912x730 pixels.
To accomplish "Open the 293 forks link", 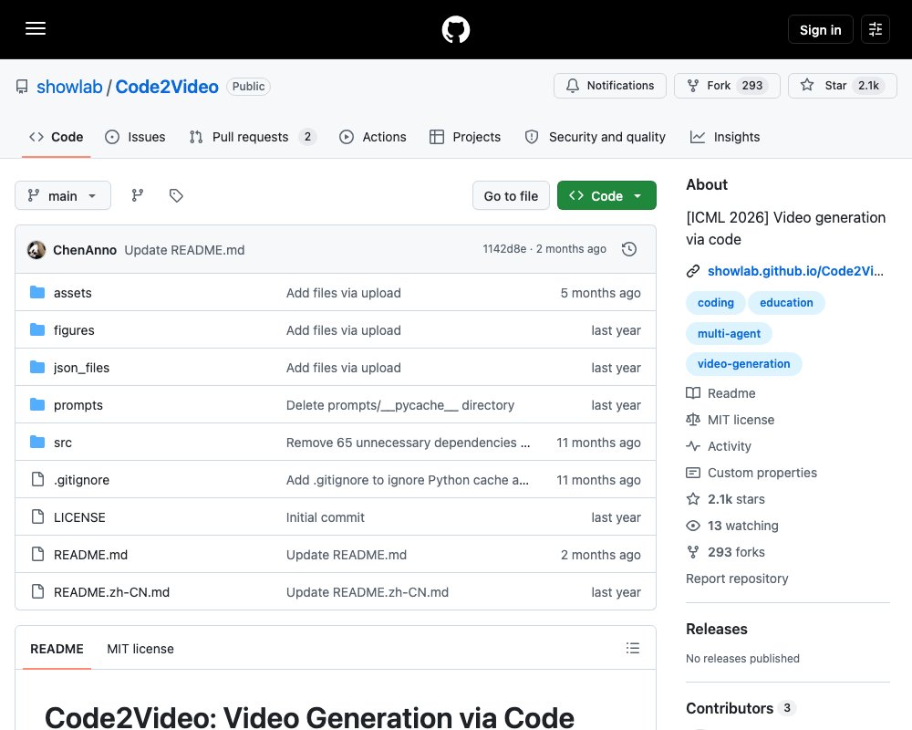I will (736, 552).
